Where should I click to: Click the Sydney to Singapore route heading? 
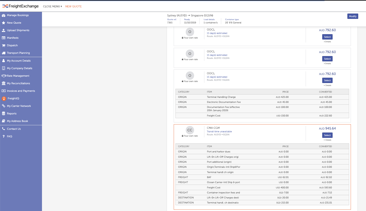(x=190, y=16)
